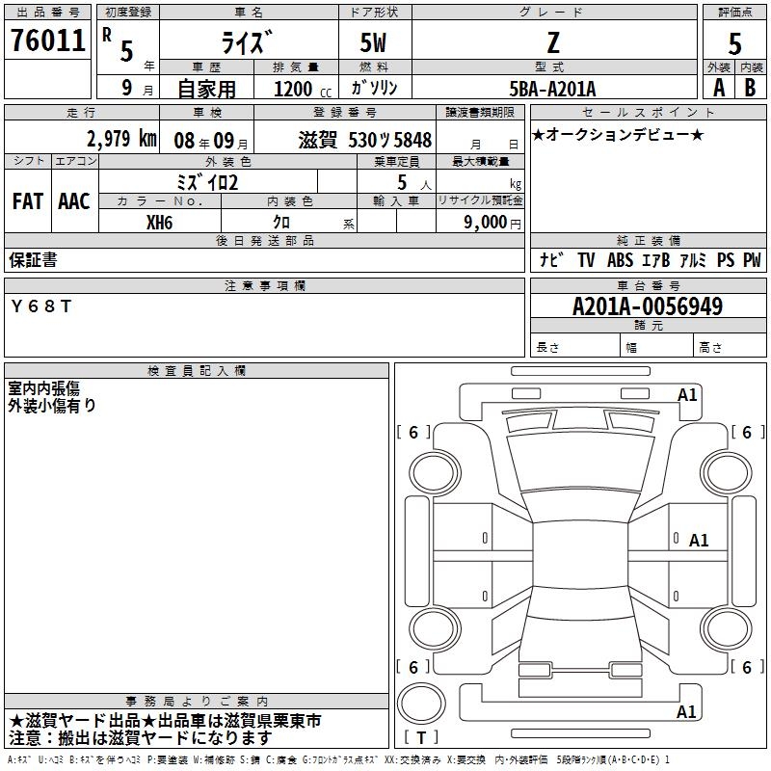
Task: Click office notice 滋賀ヤード出品 line
Action: click(165, 721)
